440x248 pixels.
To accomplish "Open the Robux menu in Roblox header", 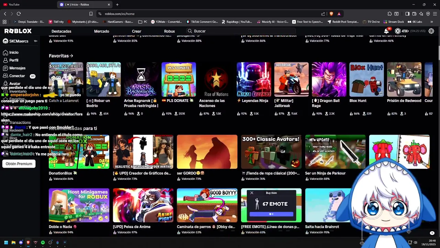I will pyautogui.click(x=169, y=31).
